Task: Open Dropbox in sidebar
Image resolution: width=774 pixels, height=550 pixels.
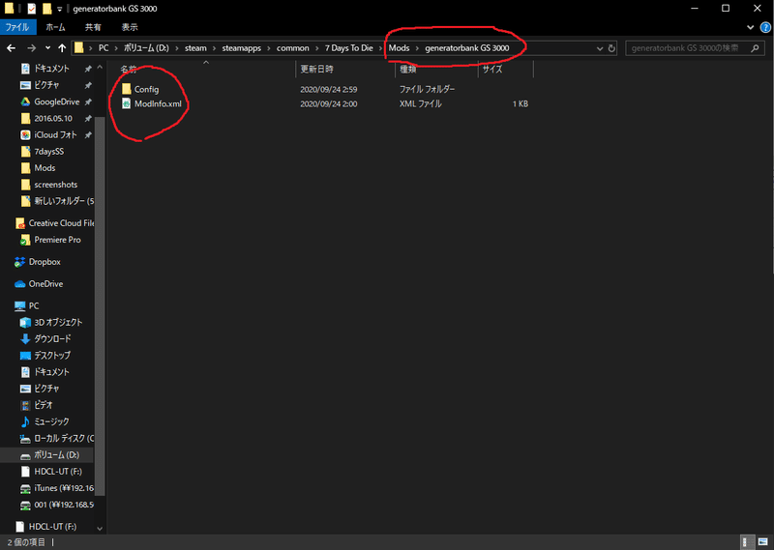Action: [44, 262]
